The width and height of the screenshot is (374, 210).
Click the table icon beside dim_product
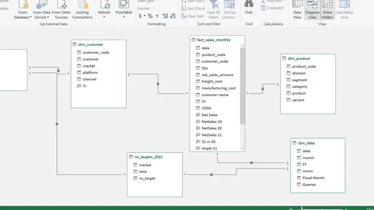[284, 59]
